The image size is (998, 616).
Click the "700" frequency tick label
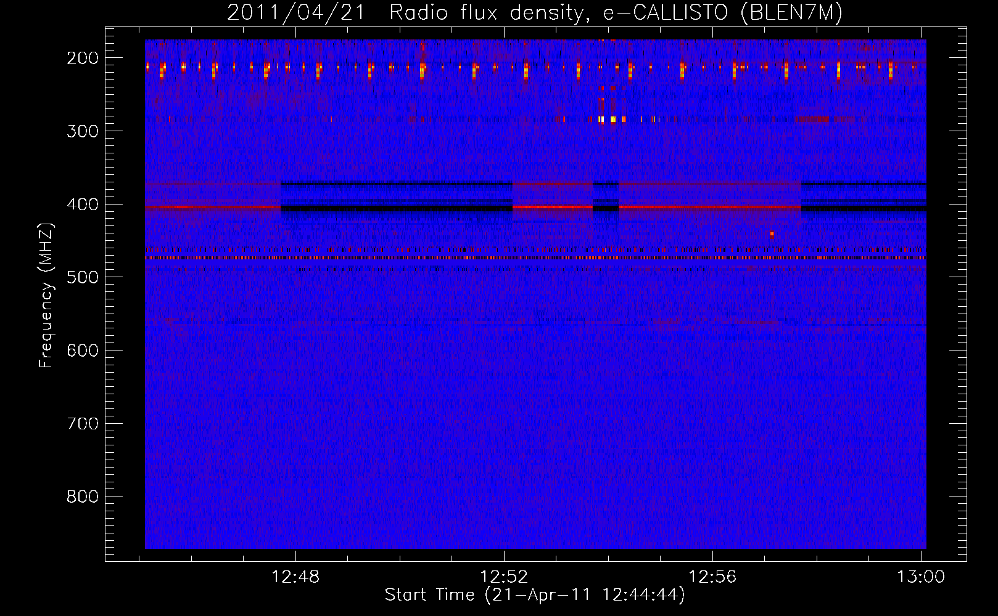click(x=83, y=424)
